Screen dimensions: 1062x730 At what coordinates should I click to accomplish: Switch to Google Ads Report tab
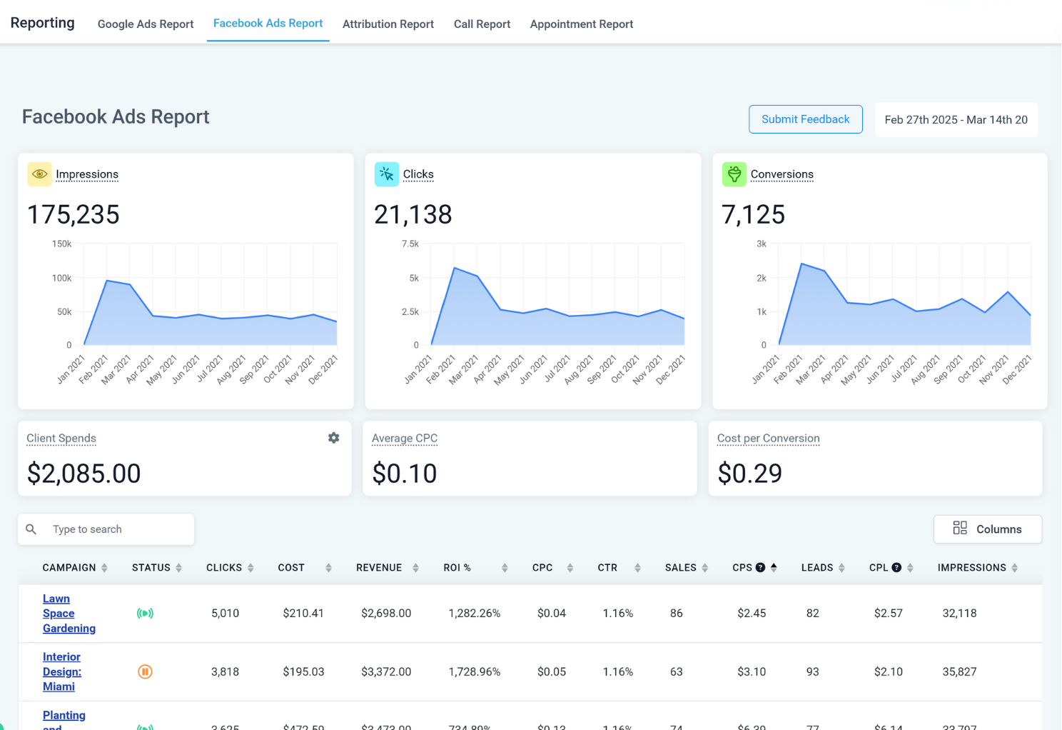point(146,24)
